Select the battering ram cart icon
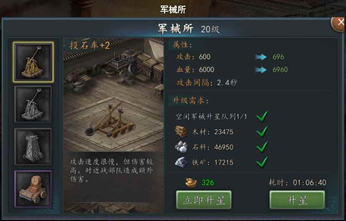 click(x=33, y=189)
